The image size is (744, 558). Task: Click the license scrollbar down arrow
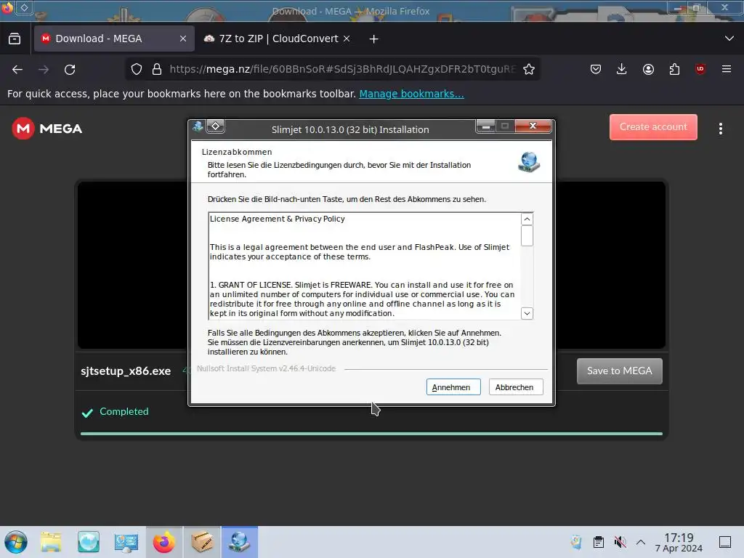tap(527, 313)
